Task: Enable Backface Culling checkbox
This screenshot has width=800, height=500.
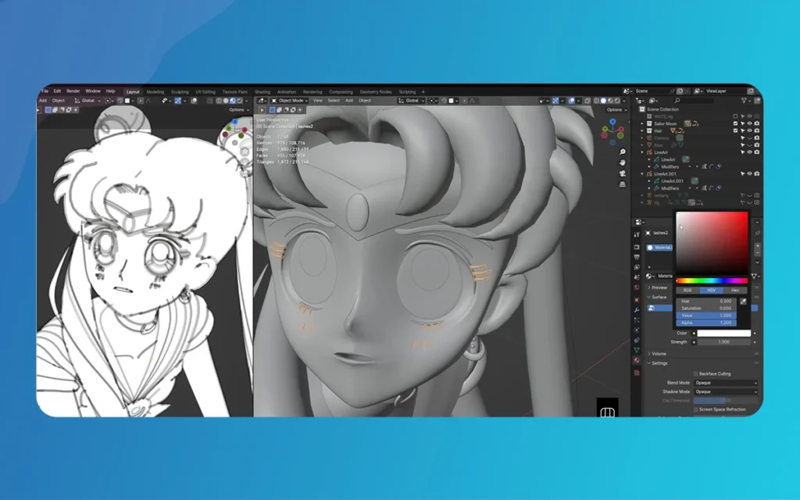Action: coord(696,374)
